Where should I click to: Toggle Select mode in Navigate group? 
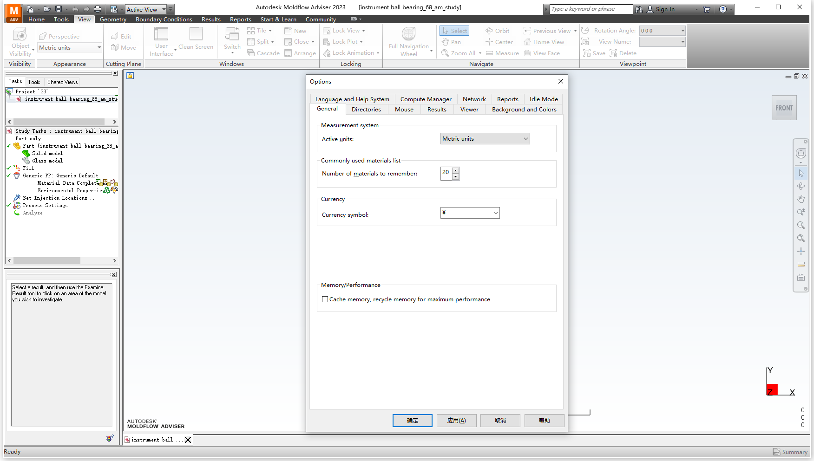pos(454,31)
